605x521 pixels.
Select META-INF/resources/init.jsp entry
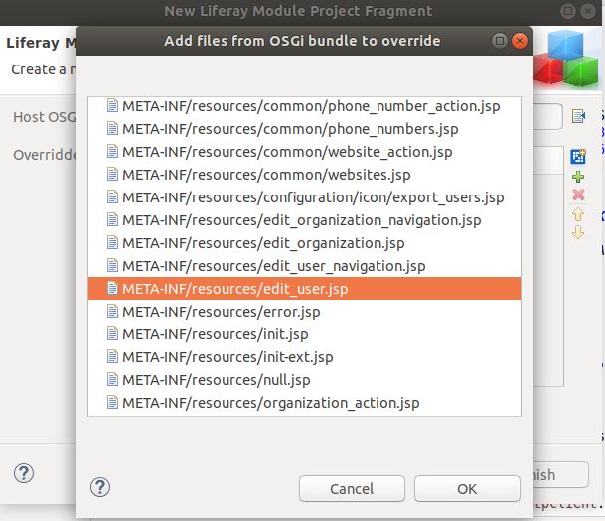(x=304, y=334)
